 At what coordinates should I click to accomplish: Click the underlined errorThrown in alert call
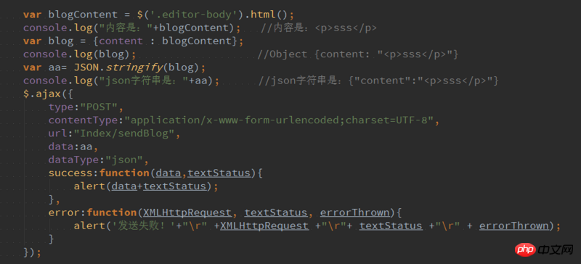pos(514,226)
